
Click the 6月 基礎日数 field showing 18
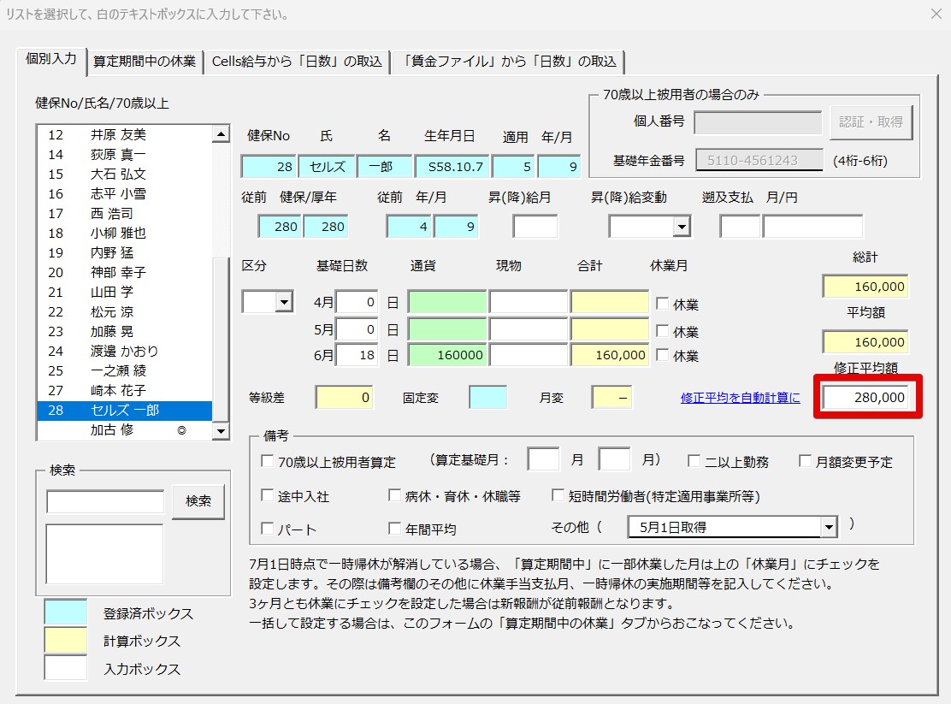pos(357,355)
